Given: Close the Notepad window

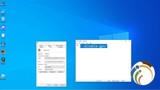Looking at the screenshot, I should pyautogui.click(x=129, y=41).
